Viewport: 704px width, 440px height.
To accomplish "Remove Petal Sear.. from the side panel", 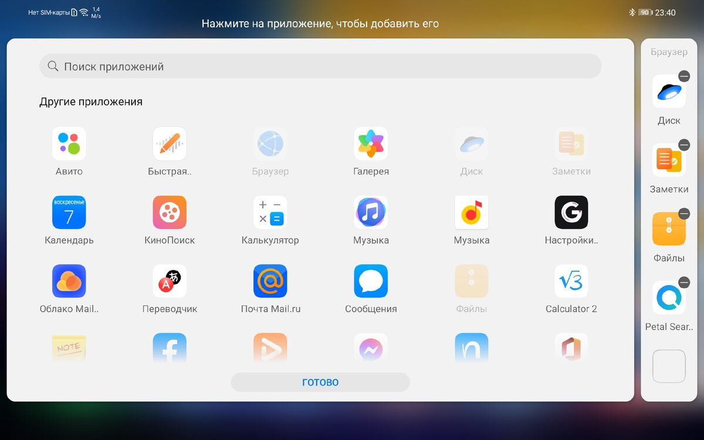I will point(684,282).
